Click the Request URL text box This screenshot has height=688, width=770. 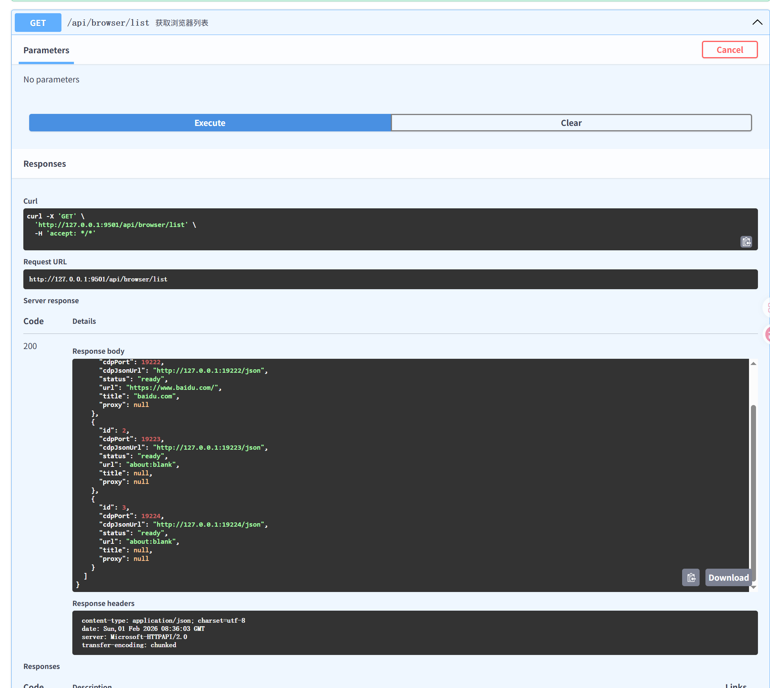click(390, 279)
